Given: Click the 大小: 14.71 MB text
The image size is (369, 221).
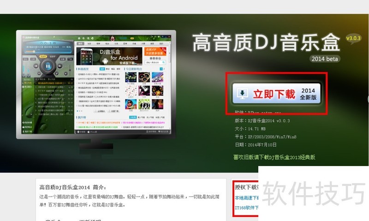Looking at the screenshot, I should [x=250, y=129].
